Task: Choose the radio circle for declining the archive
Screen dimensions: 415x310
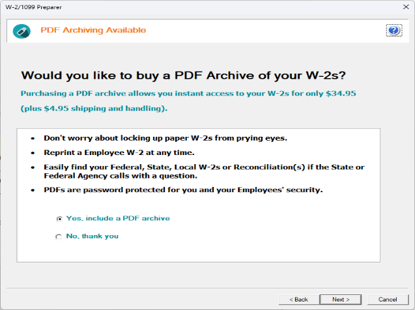Action: [x=59, y=236]
